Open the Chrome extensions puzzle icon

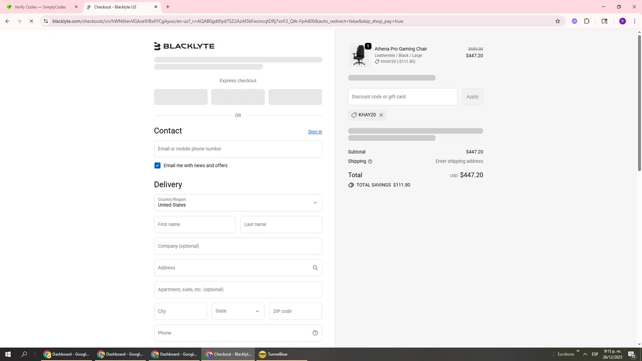587,21
